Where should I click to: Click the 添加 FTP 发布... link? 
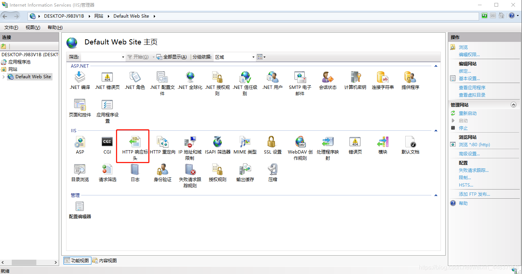pyautogui.click(x=474, y=194)
